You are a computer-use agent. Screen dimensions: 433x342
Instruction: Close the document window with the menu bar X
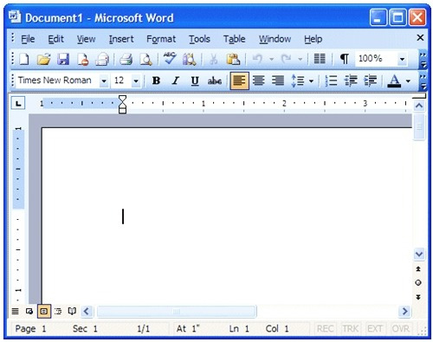pos(420,37)
